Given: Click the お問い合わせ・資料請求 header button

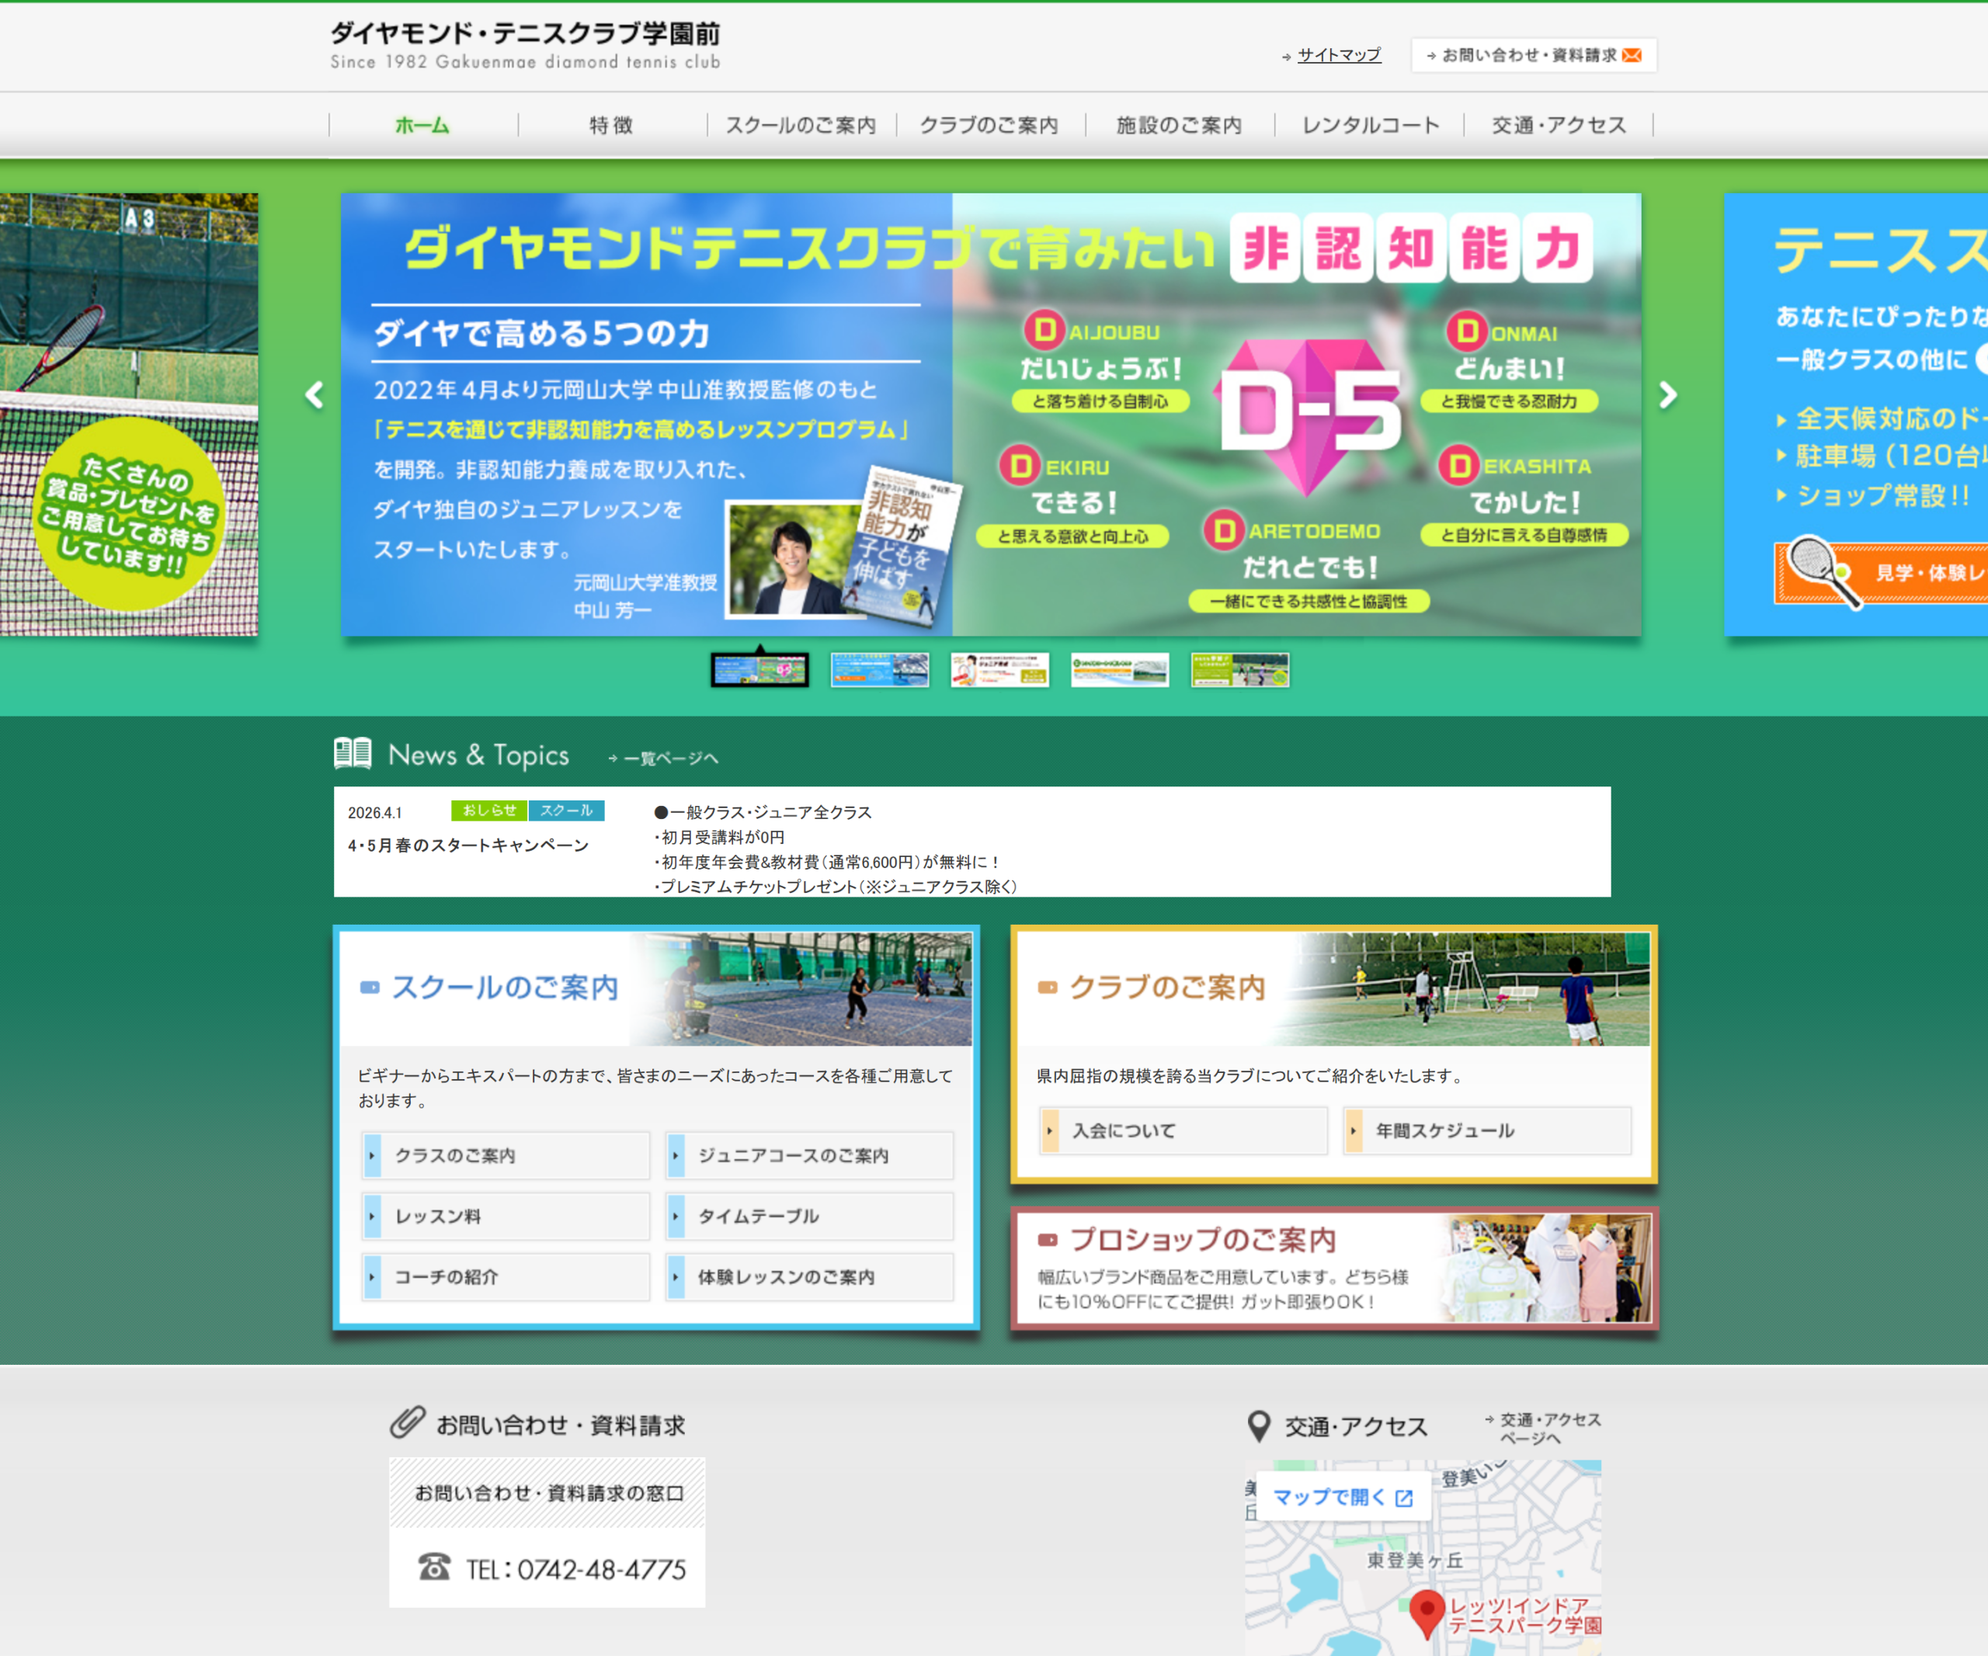Looking at the screenshot, I should click(1534, 55).
